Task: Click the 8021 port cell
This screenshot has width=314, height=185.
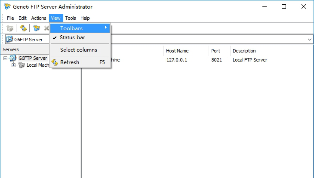Action: [216, 60]
